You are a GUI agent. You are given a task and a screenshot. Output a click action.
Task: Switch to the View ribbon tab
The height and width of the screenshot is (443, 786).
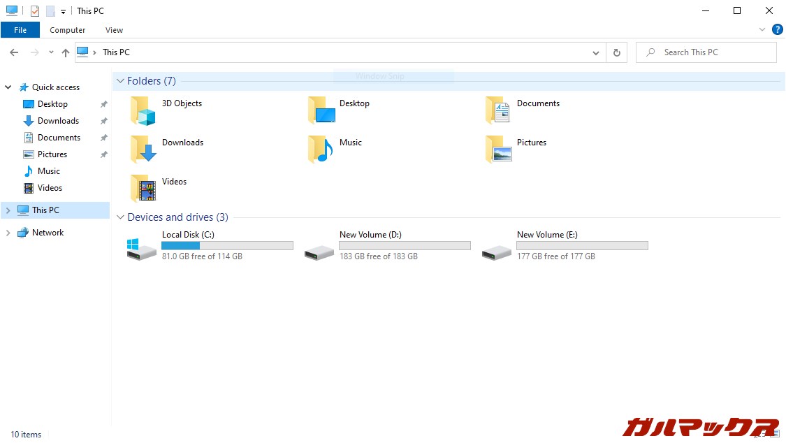coord(114,30)
